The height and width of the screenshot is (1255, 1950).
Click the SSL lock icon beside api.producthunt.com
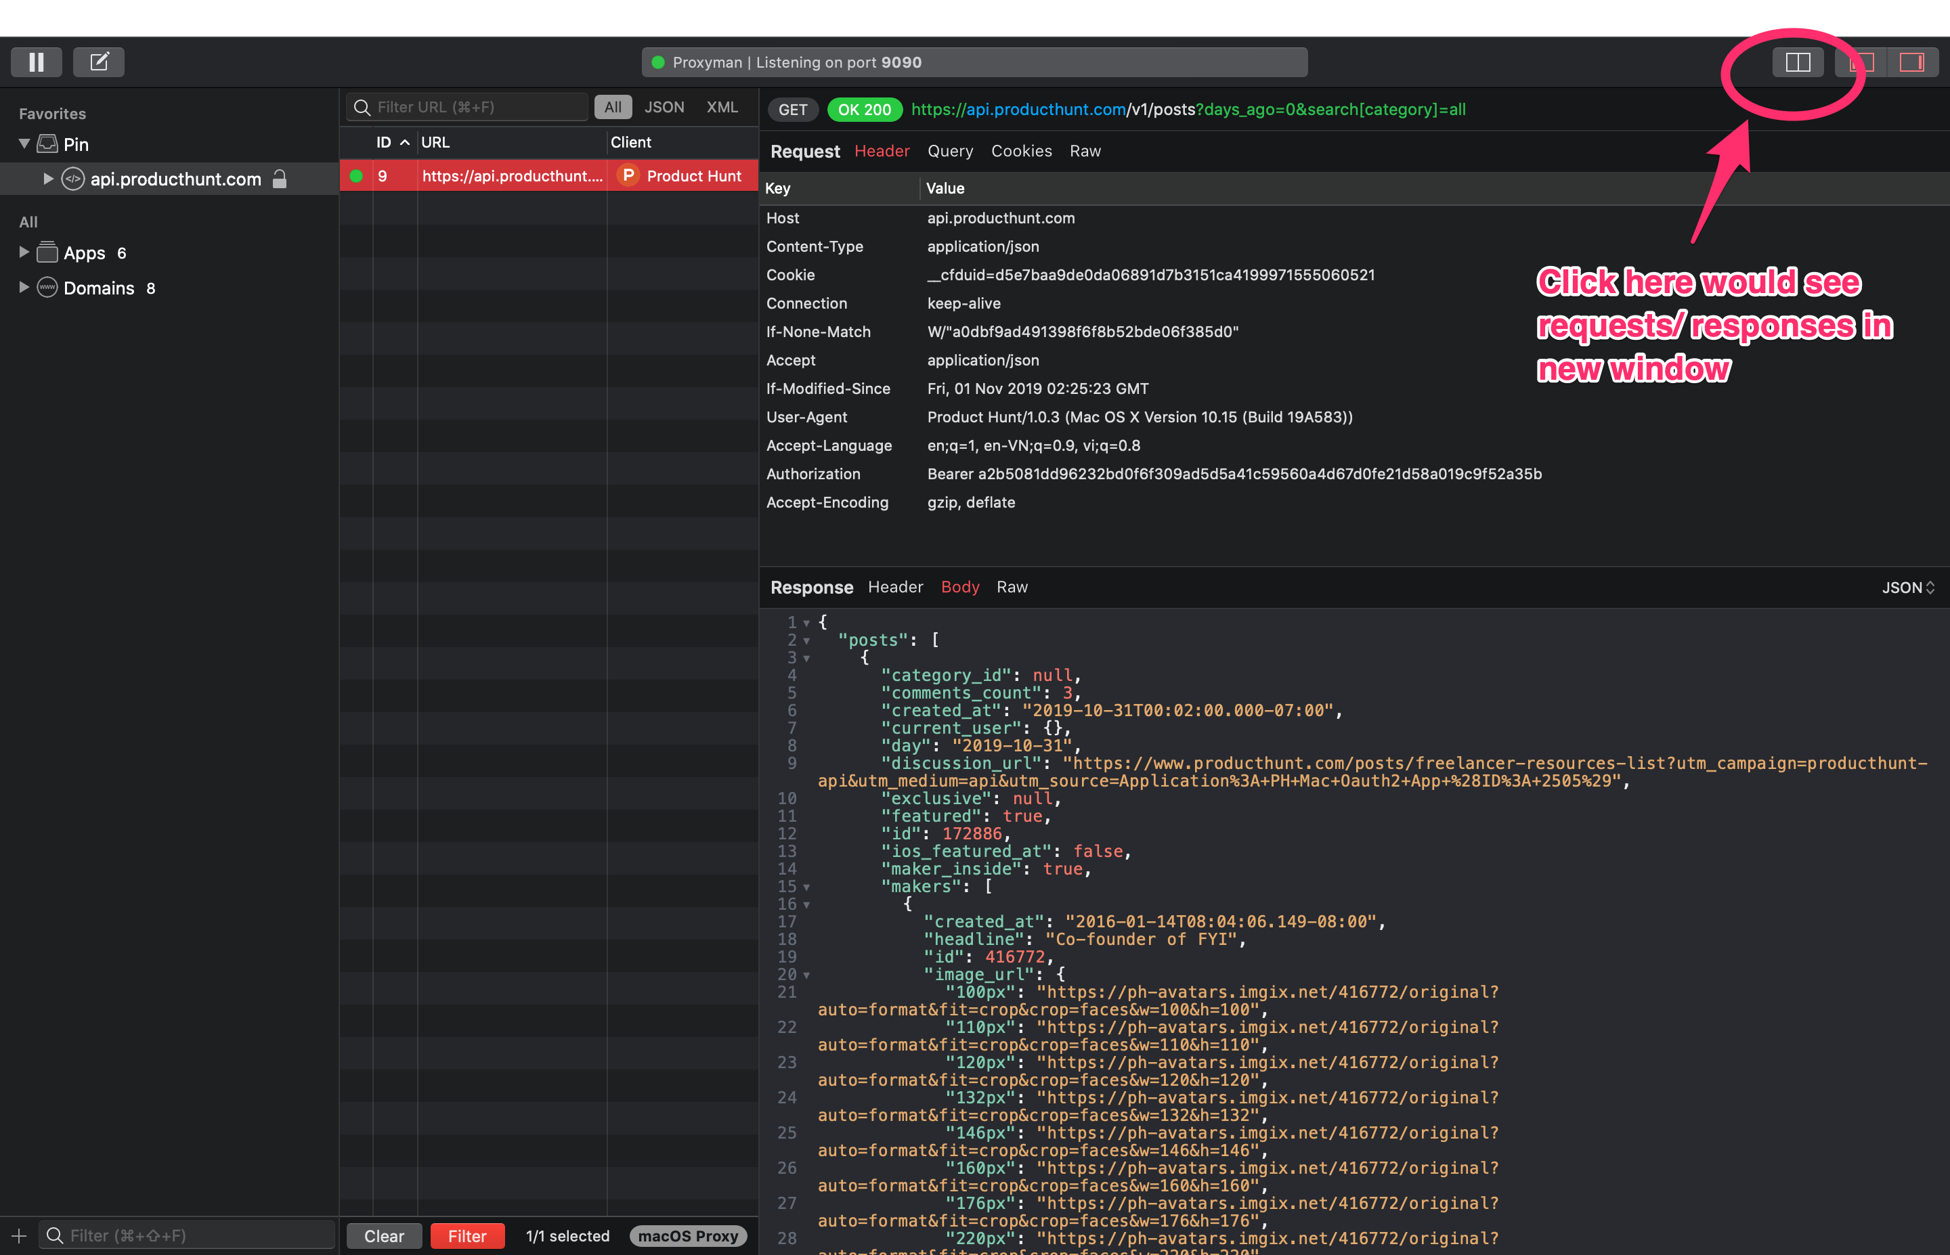280,179
